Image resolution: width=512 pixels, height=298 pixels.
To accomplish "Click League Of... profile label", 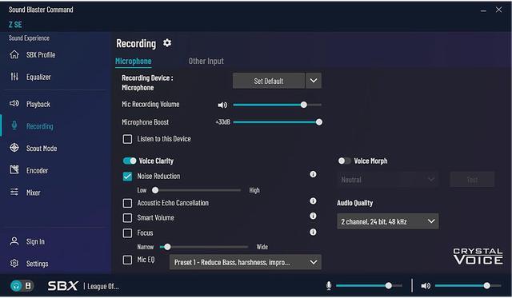I will [103, 286].
